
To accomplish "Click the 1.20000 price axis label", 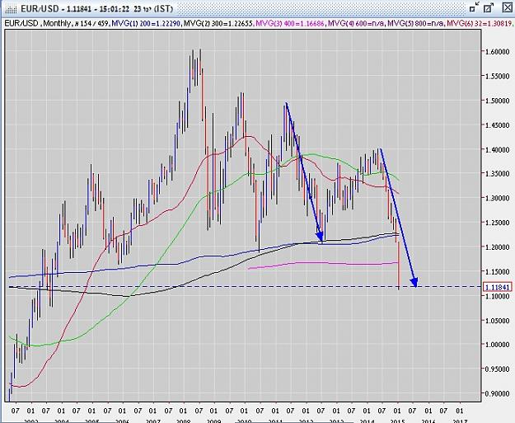I will [497, 247].
